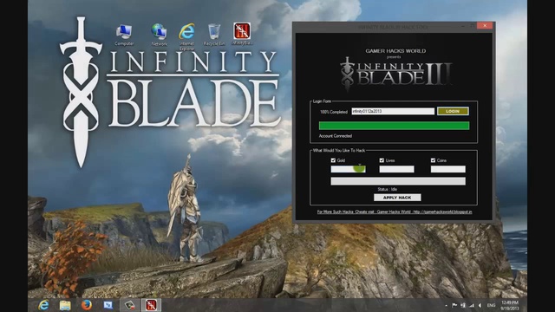Click the APPLY HACK button
The height and width of the screenshot is (312, 555).
click(397, 198)
